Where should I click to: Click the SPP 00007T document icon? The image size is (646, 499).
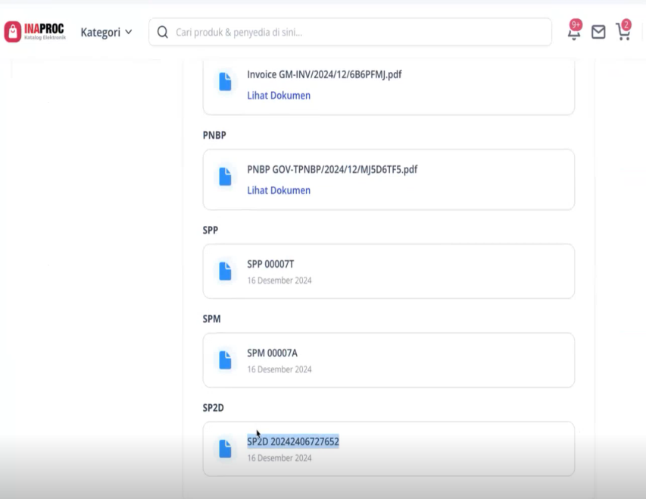[x=225, y=271]
